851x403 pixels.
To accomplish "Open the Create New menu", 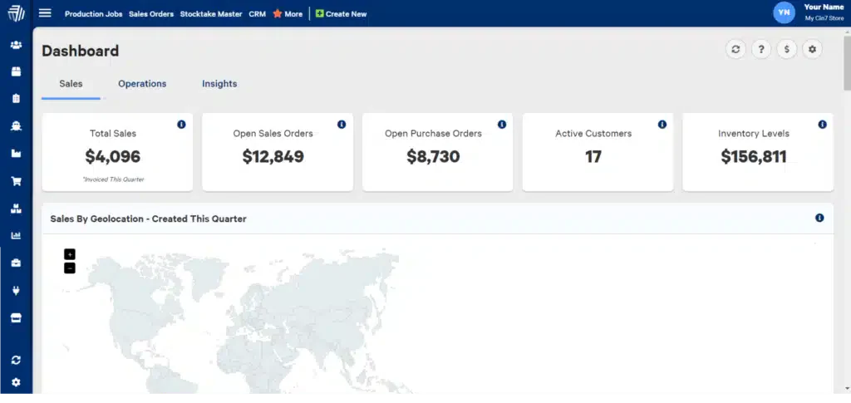I will (x=342, y=13).
